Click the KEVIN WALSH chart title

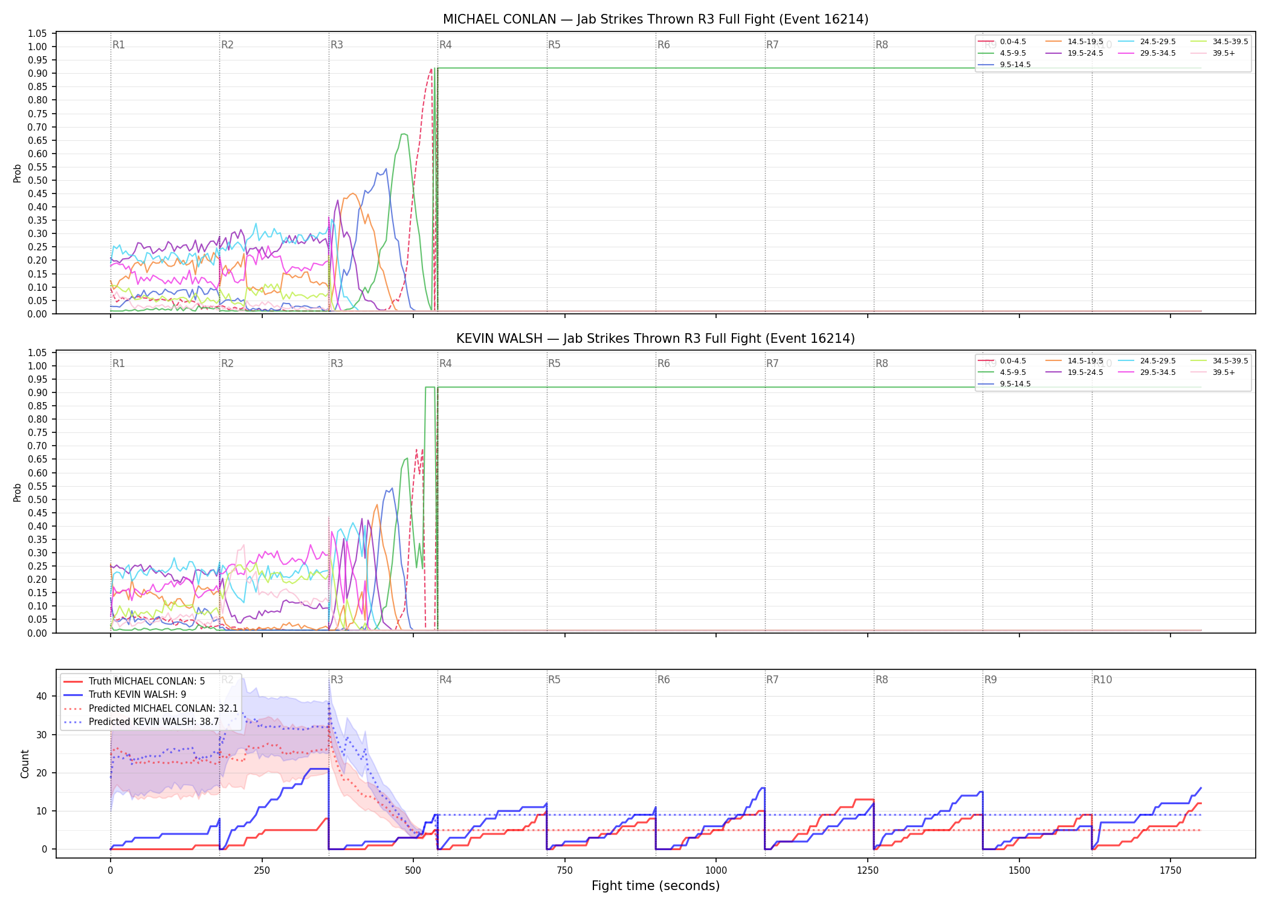click(656, 339)
